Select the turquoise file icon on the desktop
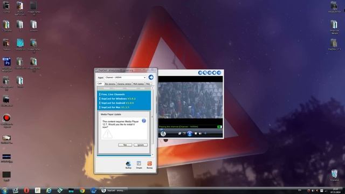This screenshot has width=345, height=194. 20,45
